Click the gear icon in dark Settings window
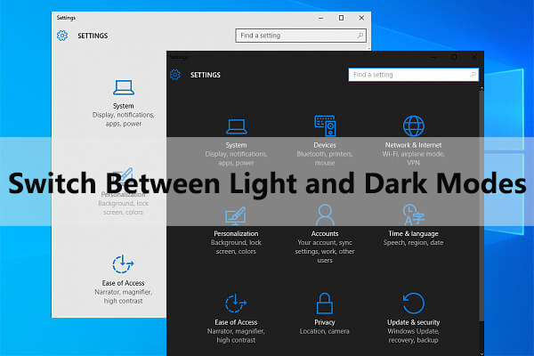This screenshot has width=534, height=356. pos(175,74)
